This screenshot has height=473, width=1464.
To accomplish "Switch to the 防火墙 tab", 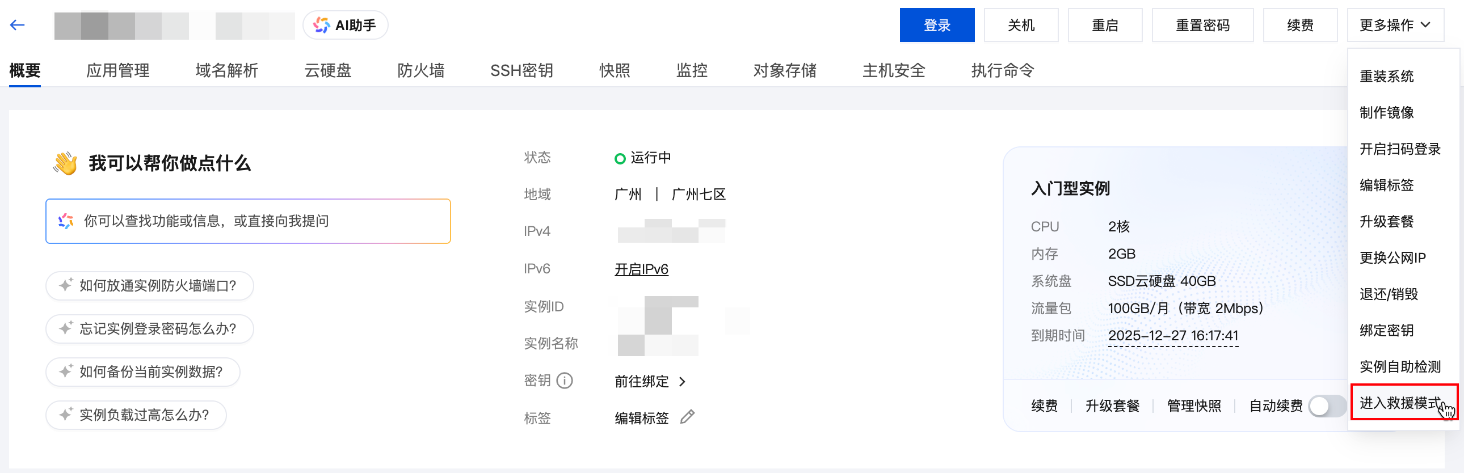I will 420,70.
